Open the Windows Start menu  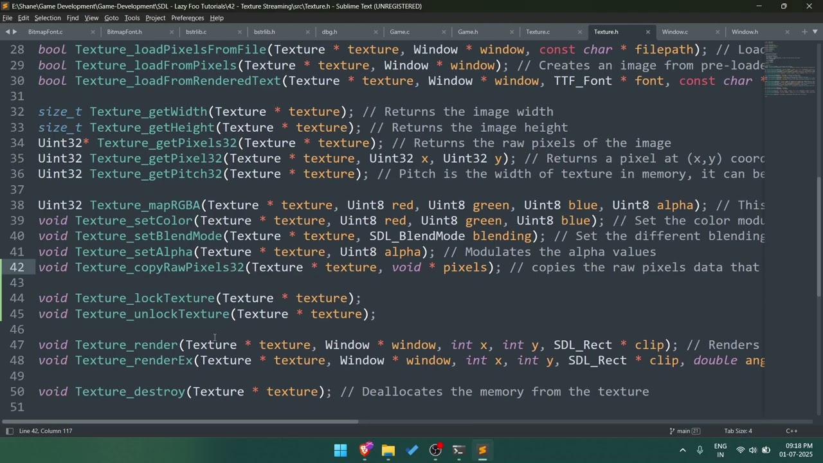click(341, 450)
